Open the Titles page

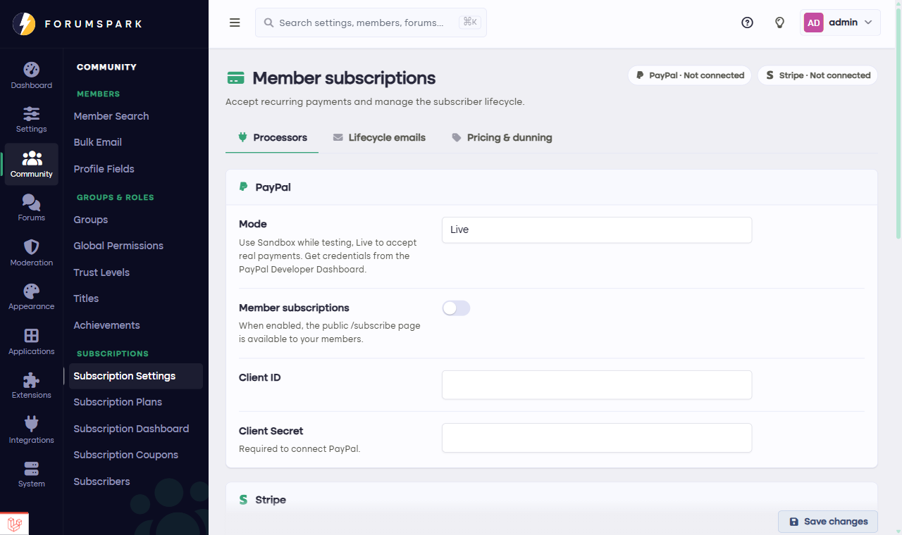tap(86, 298)
